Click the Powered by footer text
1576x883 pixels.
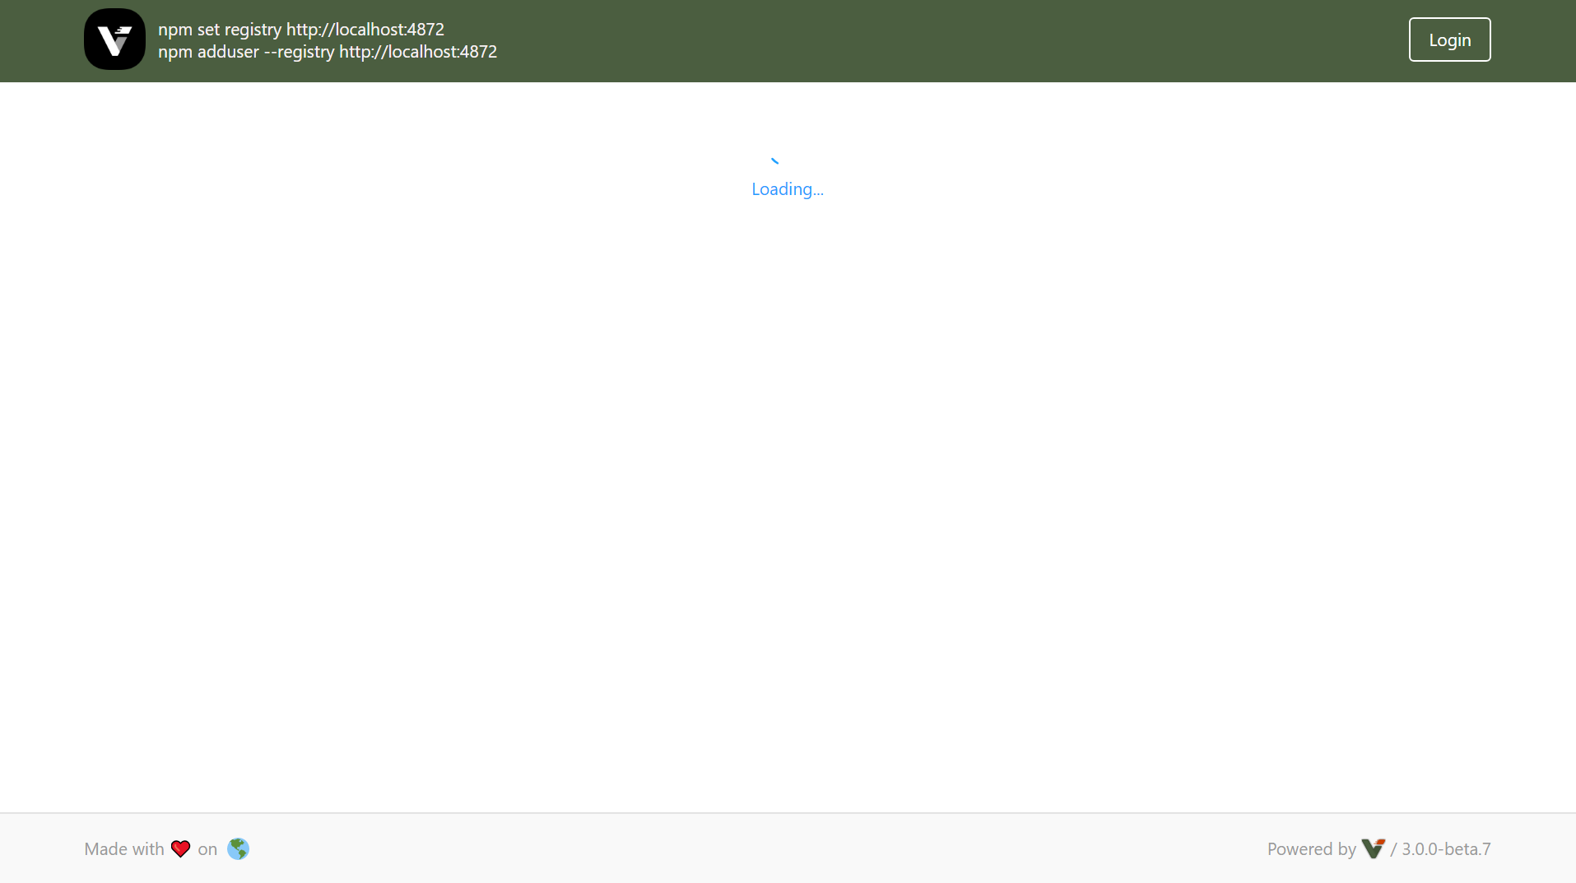tap(1310, 848)
